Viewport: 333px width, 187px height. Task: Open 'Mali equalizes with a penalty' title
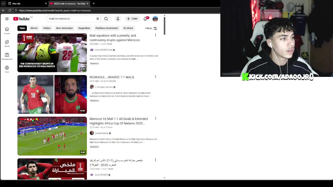coord(115,38)
